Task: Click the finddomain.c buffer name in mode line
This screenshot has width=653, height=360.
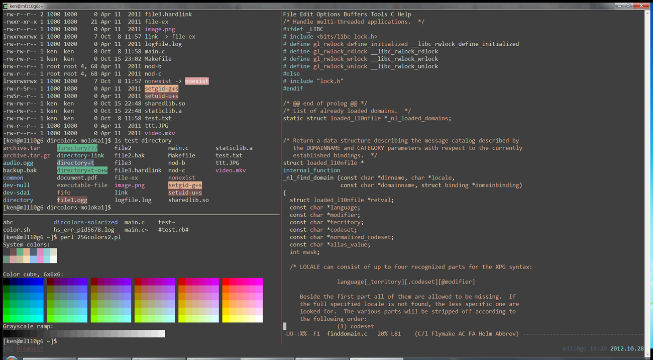Action: [x=347, y=334]
